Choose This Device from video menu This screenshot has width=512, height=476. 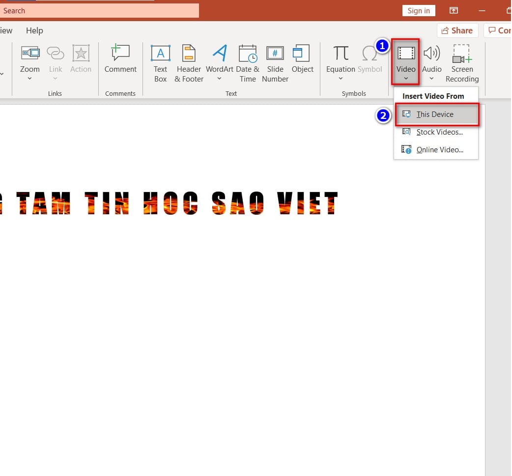(437, 114)
